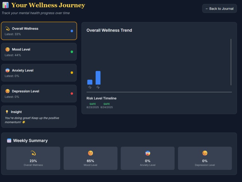Screen dimensions: 242x182
Task: Click the 'Latest: 44%' text
Action: [13, 55]
